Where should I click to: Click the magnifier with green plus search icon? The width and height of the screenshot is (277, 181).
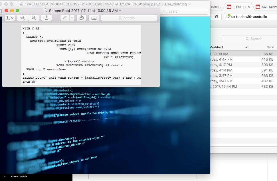pos(228,16)
